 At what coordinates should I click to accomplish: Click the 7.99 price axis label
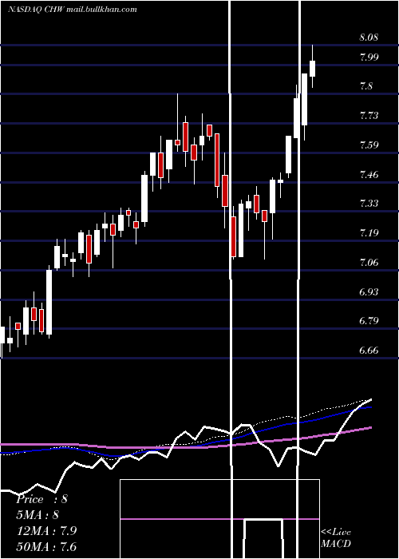point(369,57)
